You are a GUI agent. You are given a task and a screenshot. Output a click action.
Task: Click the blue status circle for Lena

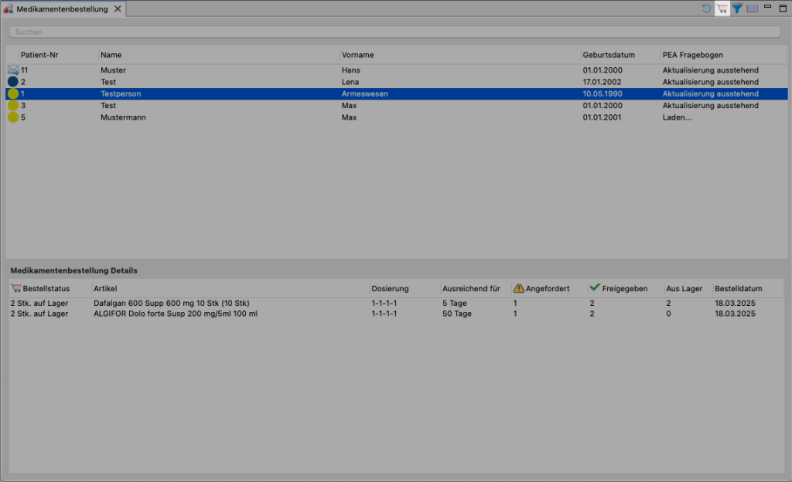click(13, 82)
